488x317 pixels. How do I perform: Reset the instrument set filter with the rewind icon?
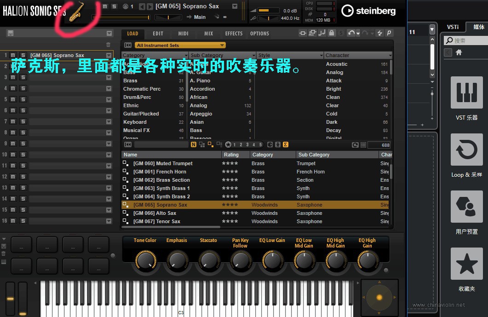[128, 45]
